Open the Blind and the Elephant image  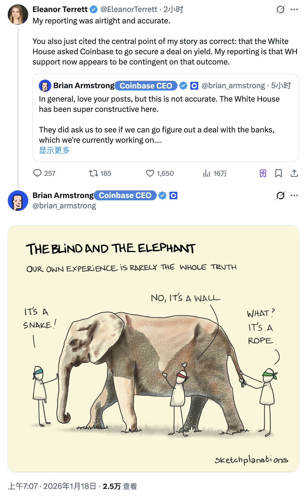coord(153,348)
